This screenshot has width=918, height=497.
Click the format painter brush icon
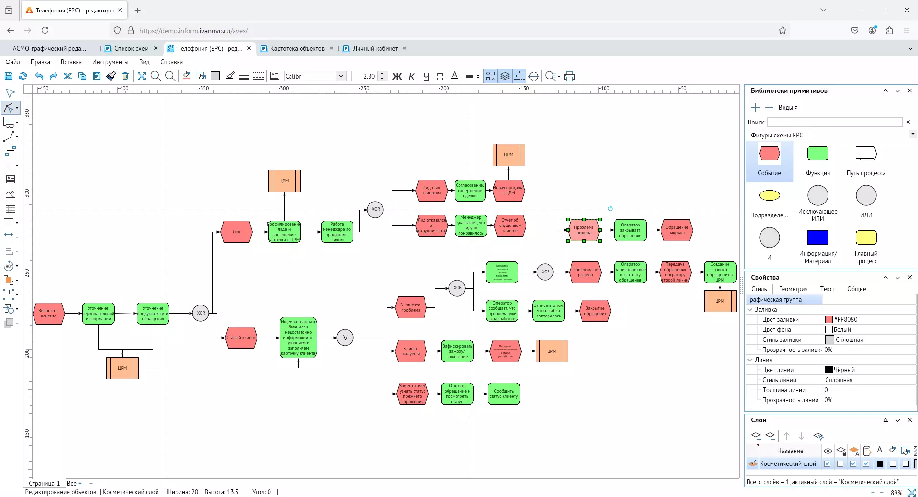(x=111, y=76)
